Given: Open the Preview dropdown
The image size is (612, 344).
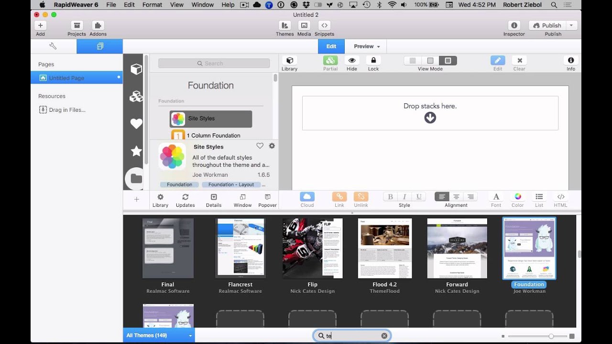Looking at the screenshot, I should [x=367, y=46].
